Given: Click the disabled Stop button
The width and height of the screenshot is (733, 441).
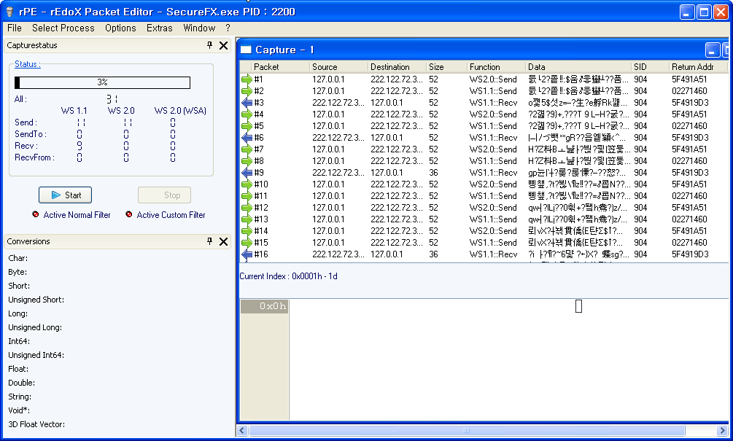Looking at the screenshot, I should 165,195.
